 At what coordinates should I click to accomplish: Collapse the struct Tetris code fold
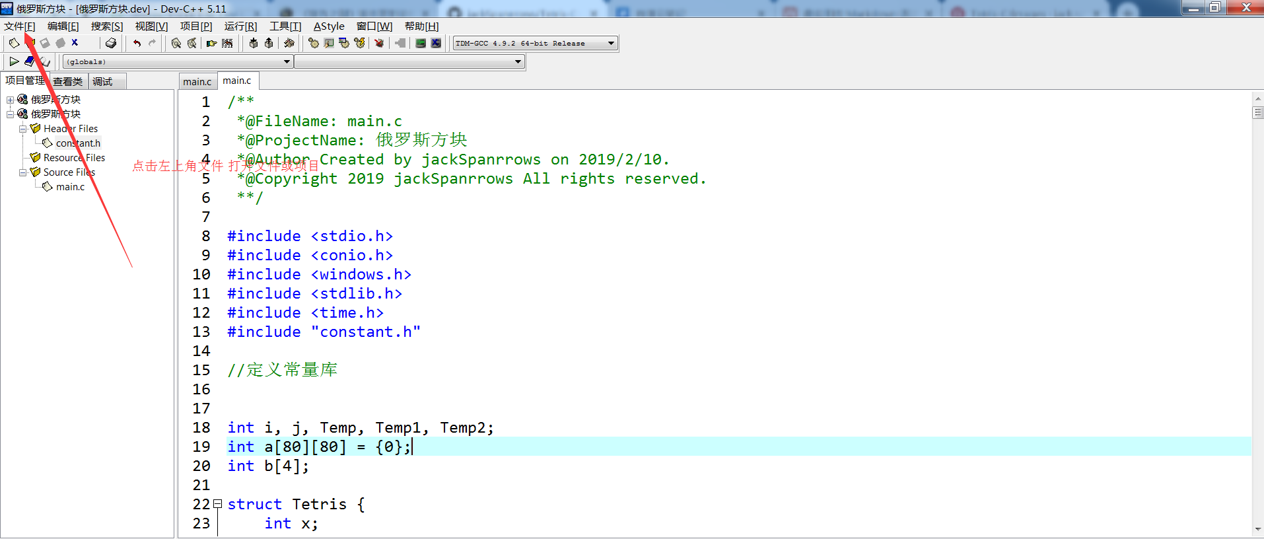pos(217,504)
